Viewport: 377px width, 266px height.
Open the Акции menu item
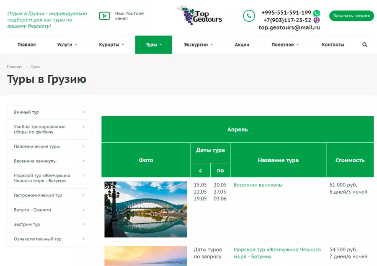coord(242,45)
